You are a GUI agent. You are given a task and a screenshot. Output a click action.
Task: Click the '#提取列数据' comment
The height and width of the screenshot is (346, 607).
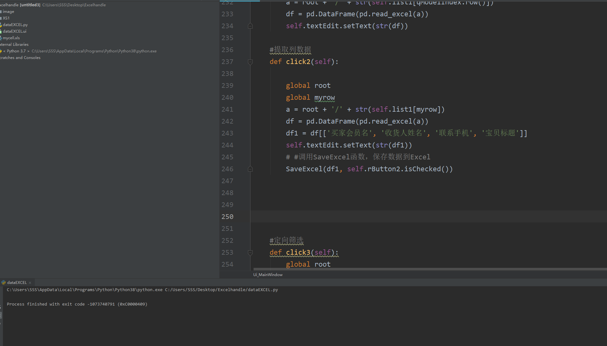(x=290, y=50)
